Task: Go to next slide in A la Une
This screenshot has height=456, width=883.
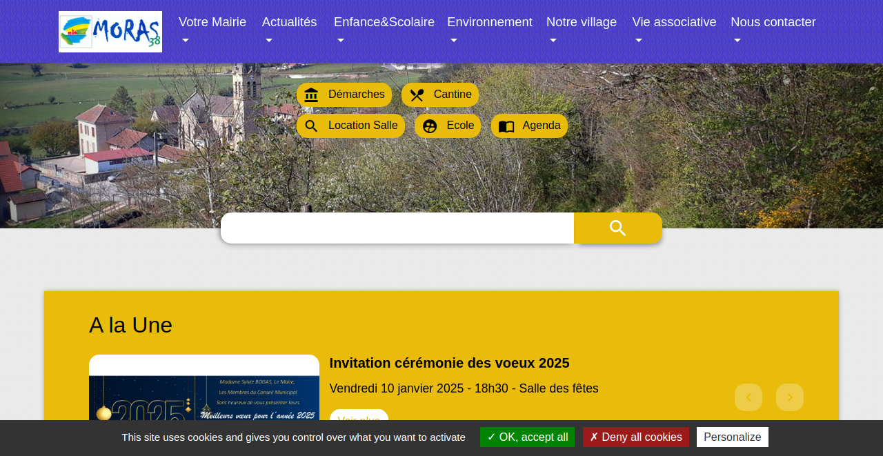Action: pos(789,397)
